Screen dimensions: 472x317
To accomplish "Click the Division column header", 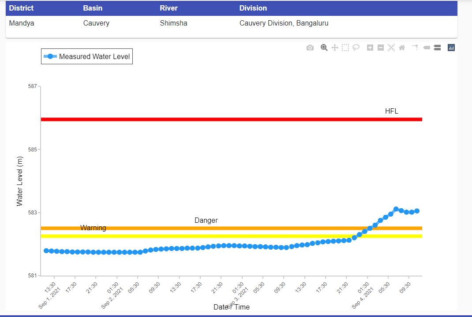I will click(x=253, y=8).
